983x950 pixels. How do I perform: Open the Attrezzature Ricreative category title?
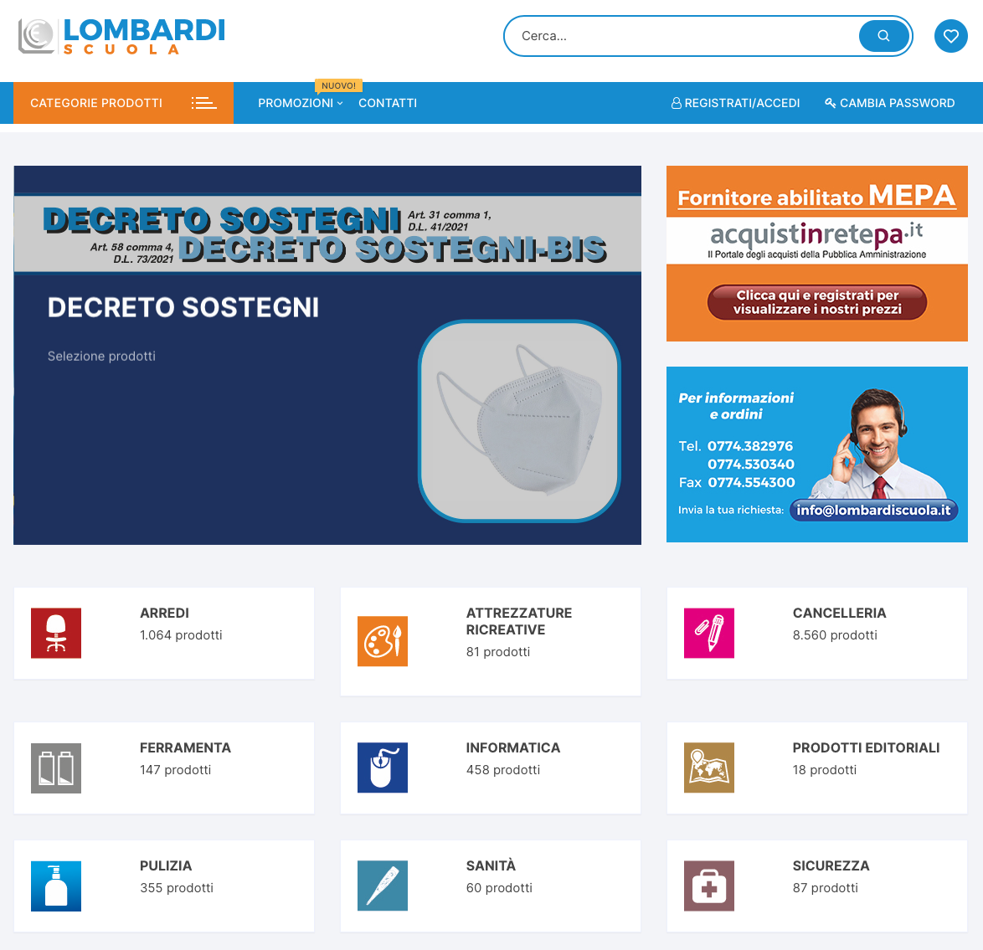pos(519,621)
